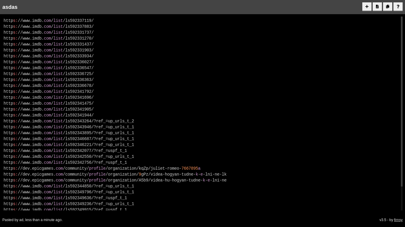This screenshot has height=227, width=405.
Task: Click the URL ending ls592337119/
Action: 49,21
